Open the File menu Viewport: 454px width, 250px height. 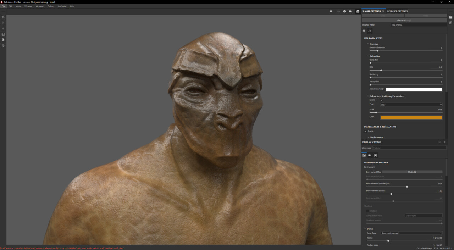pyautogui.click(x=4, y=6)
